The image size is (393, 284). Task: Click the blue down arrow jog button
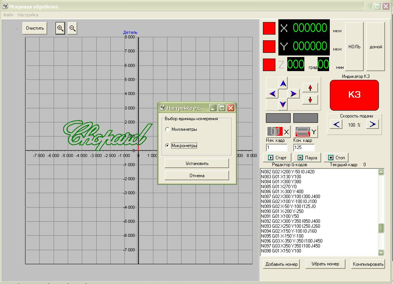[283, 104]
